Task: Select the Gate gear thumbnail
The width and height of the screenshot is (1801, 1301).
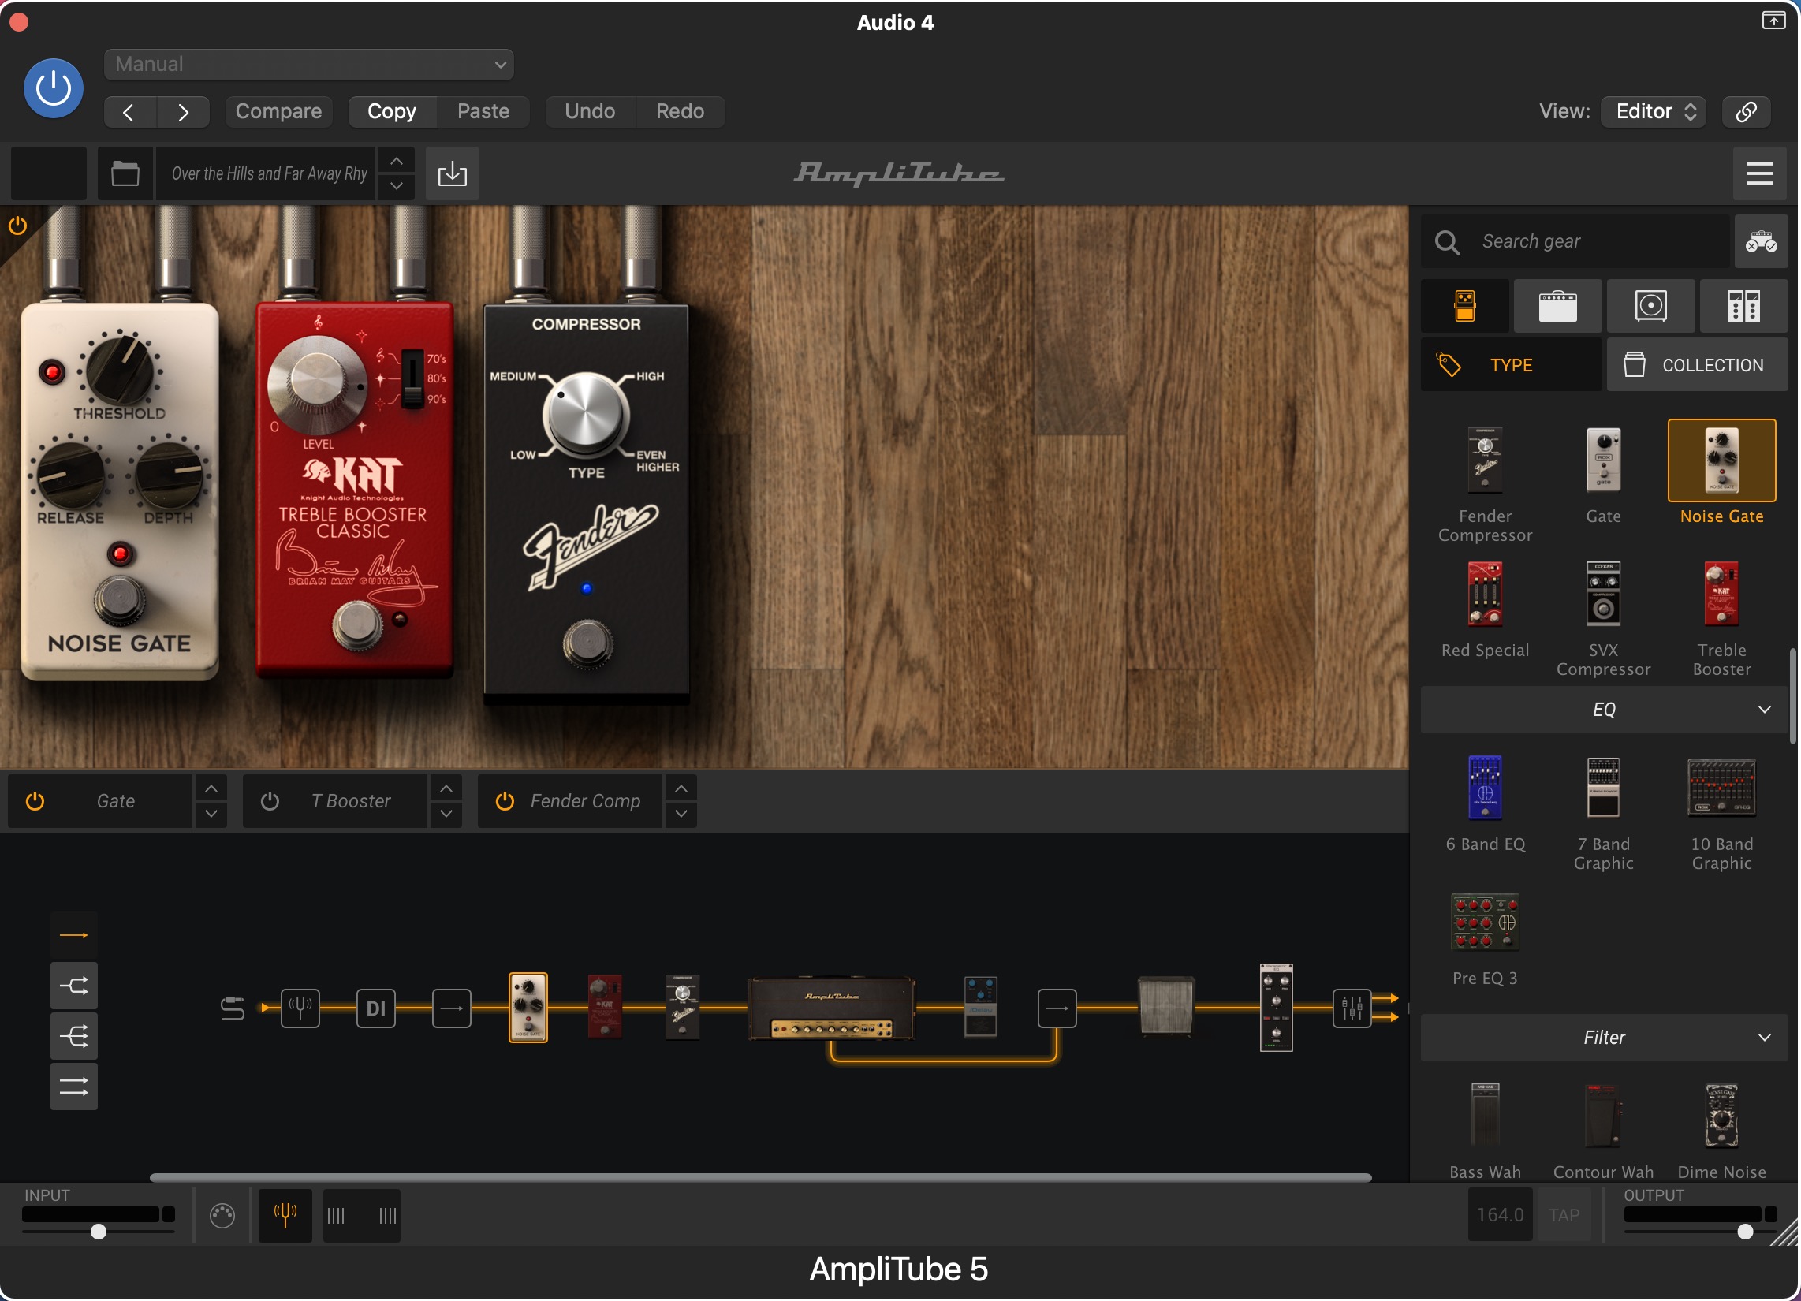Action: [x=1604, y=460]
